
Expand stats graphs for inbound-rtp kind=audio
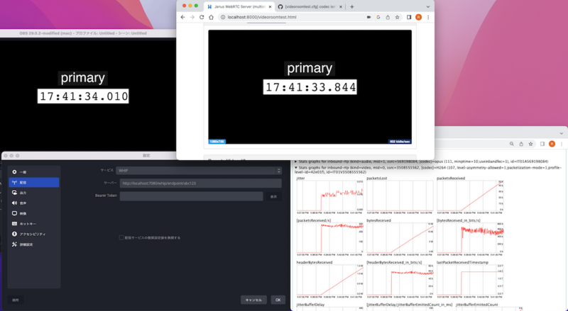click(296, 162)
